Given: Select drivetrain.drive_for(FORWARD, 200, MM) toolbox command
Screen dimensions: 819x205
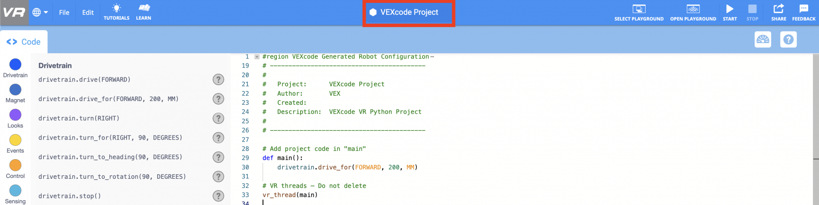Looking at the screenshot, I should (109, 99).
